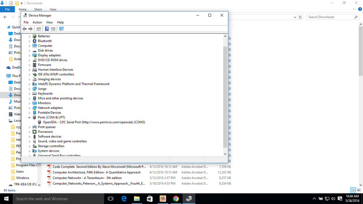Open File Explorer from the taskbar

(x=137, y=199)
